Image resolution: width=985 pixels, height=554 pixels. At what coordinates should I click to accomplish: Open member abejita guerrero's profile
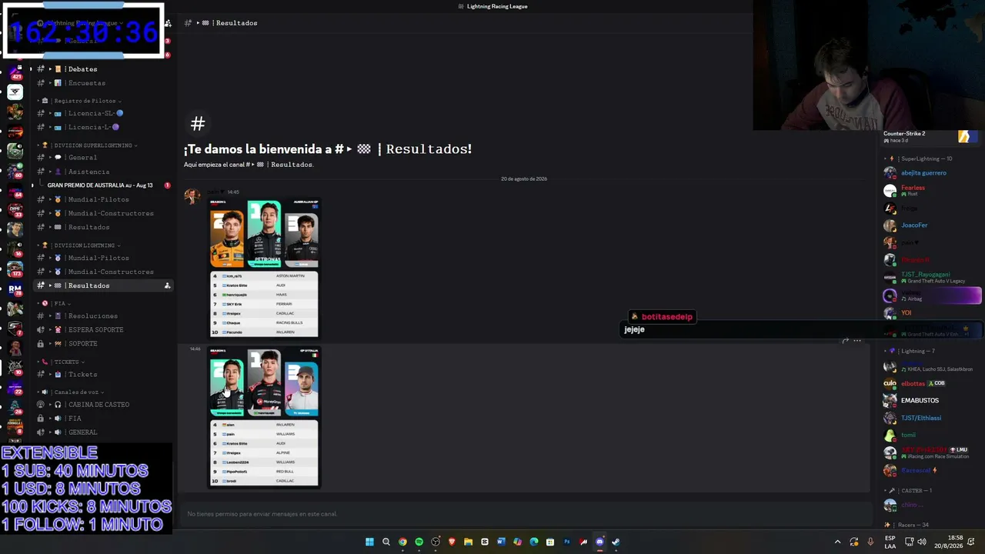pyautogui.click(x=931, y=173)
